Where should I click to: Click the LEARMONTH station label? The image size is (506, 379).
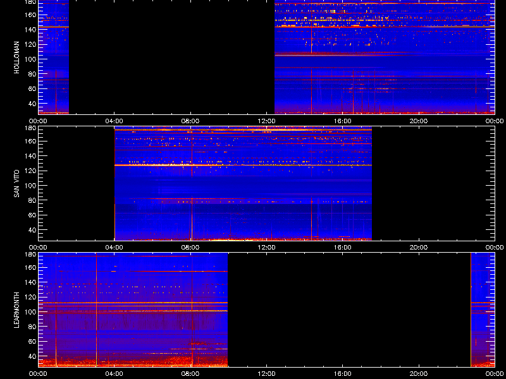[17, 310]
